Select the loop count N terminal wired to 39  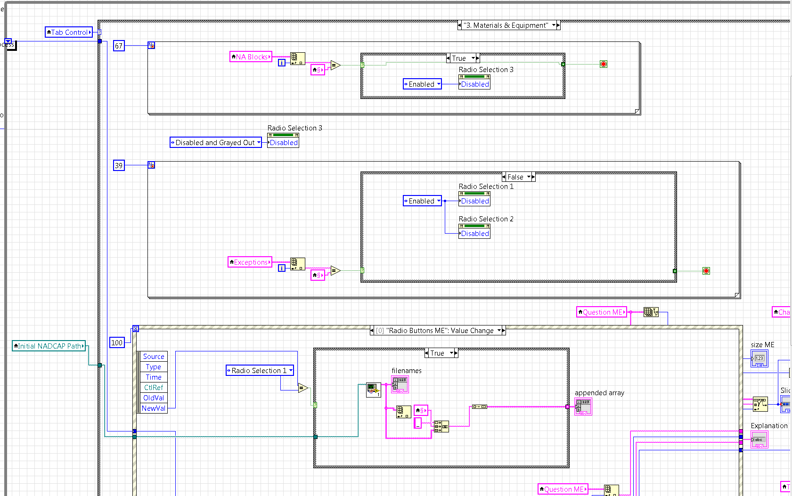tap(151, 165)
